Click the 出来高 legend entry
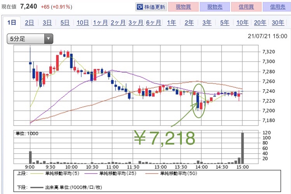This screenshot has height=194, width=291. tap(66, 187)
